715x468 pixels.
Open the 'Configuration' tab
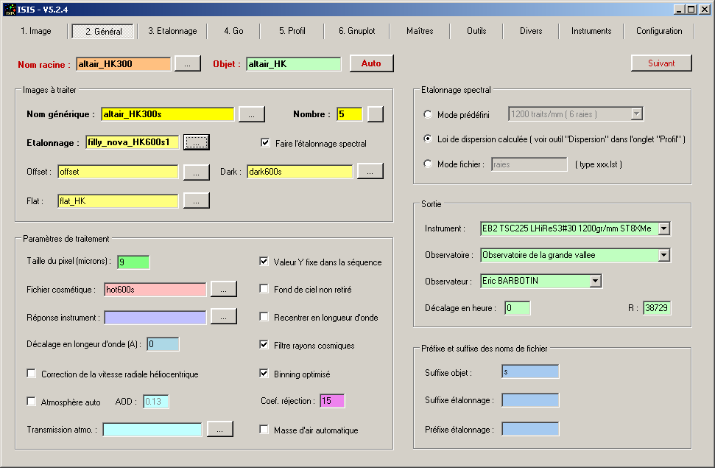(659, 31)
